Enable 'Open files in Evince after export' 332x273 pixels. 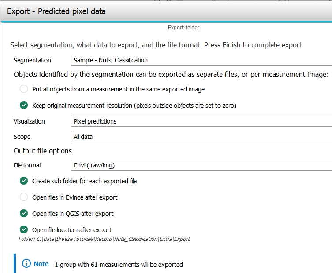(24, 197)
